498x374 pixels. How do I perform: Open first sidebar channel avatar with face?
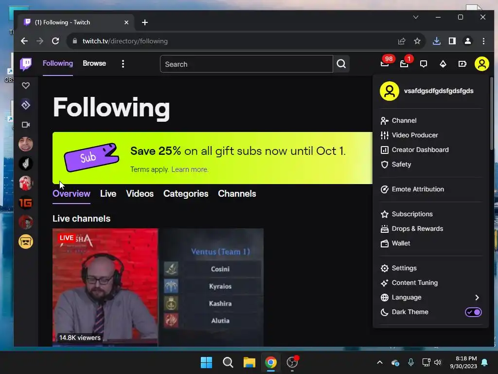(x=26, y=144)
